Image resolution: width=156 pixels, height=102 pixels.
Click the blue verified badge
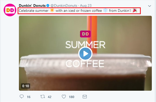48,6
